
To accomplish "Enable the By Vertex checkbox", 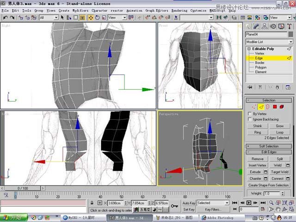I will [x=250, y=113].
